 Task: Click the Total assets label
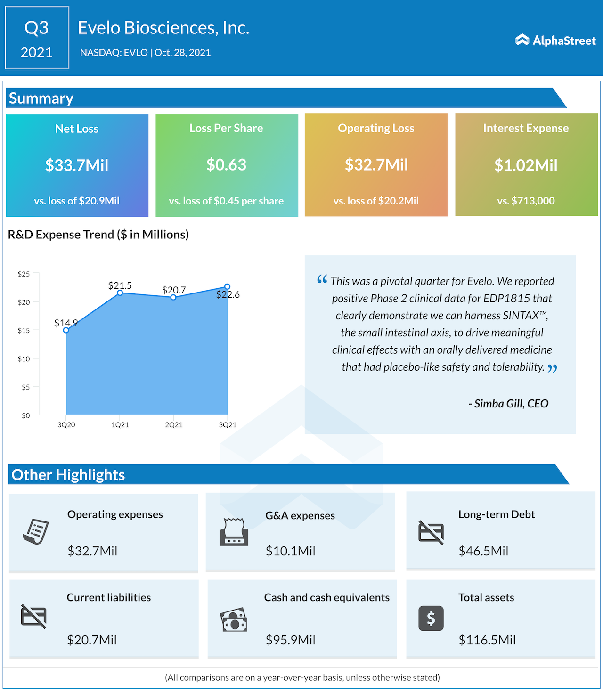tap(486, 597)
